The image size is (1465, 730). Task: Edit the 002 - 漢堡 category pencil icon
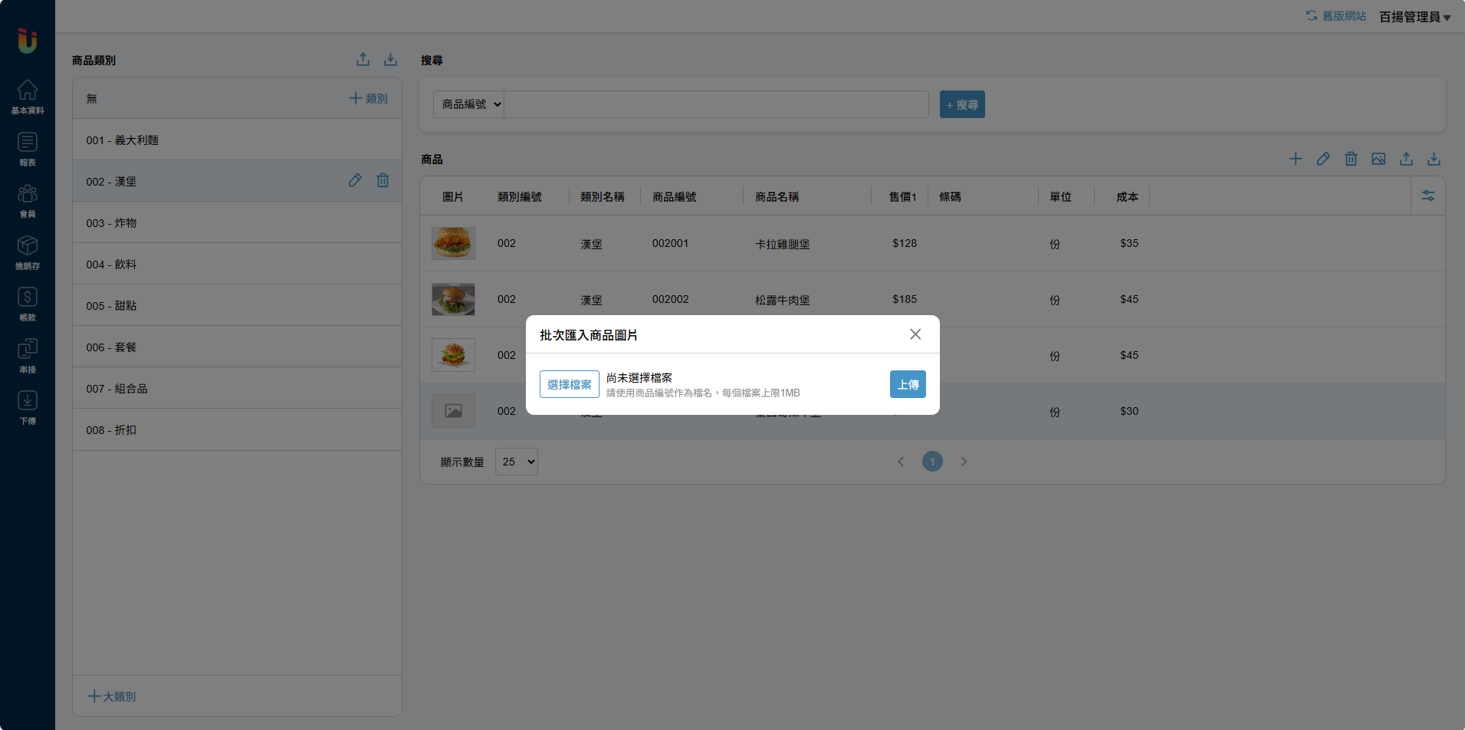click(355, 180)
